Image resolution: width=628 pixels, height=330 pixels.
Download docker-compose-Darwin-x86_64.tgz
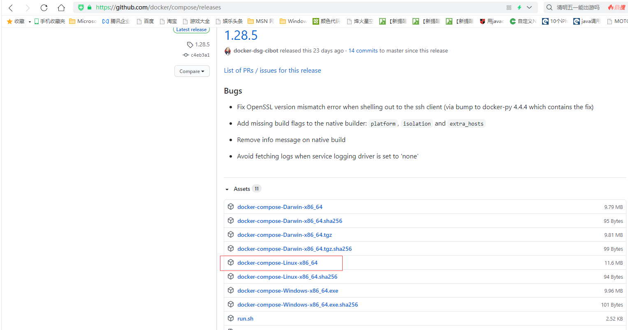(x=285, y=235)
